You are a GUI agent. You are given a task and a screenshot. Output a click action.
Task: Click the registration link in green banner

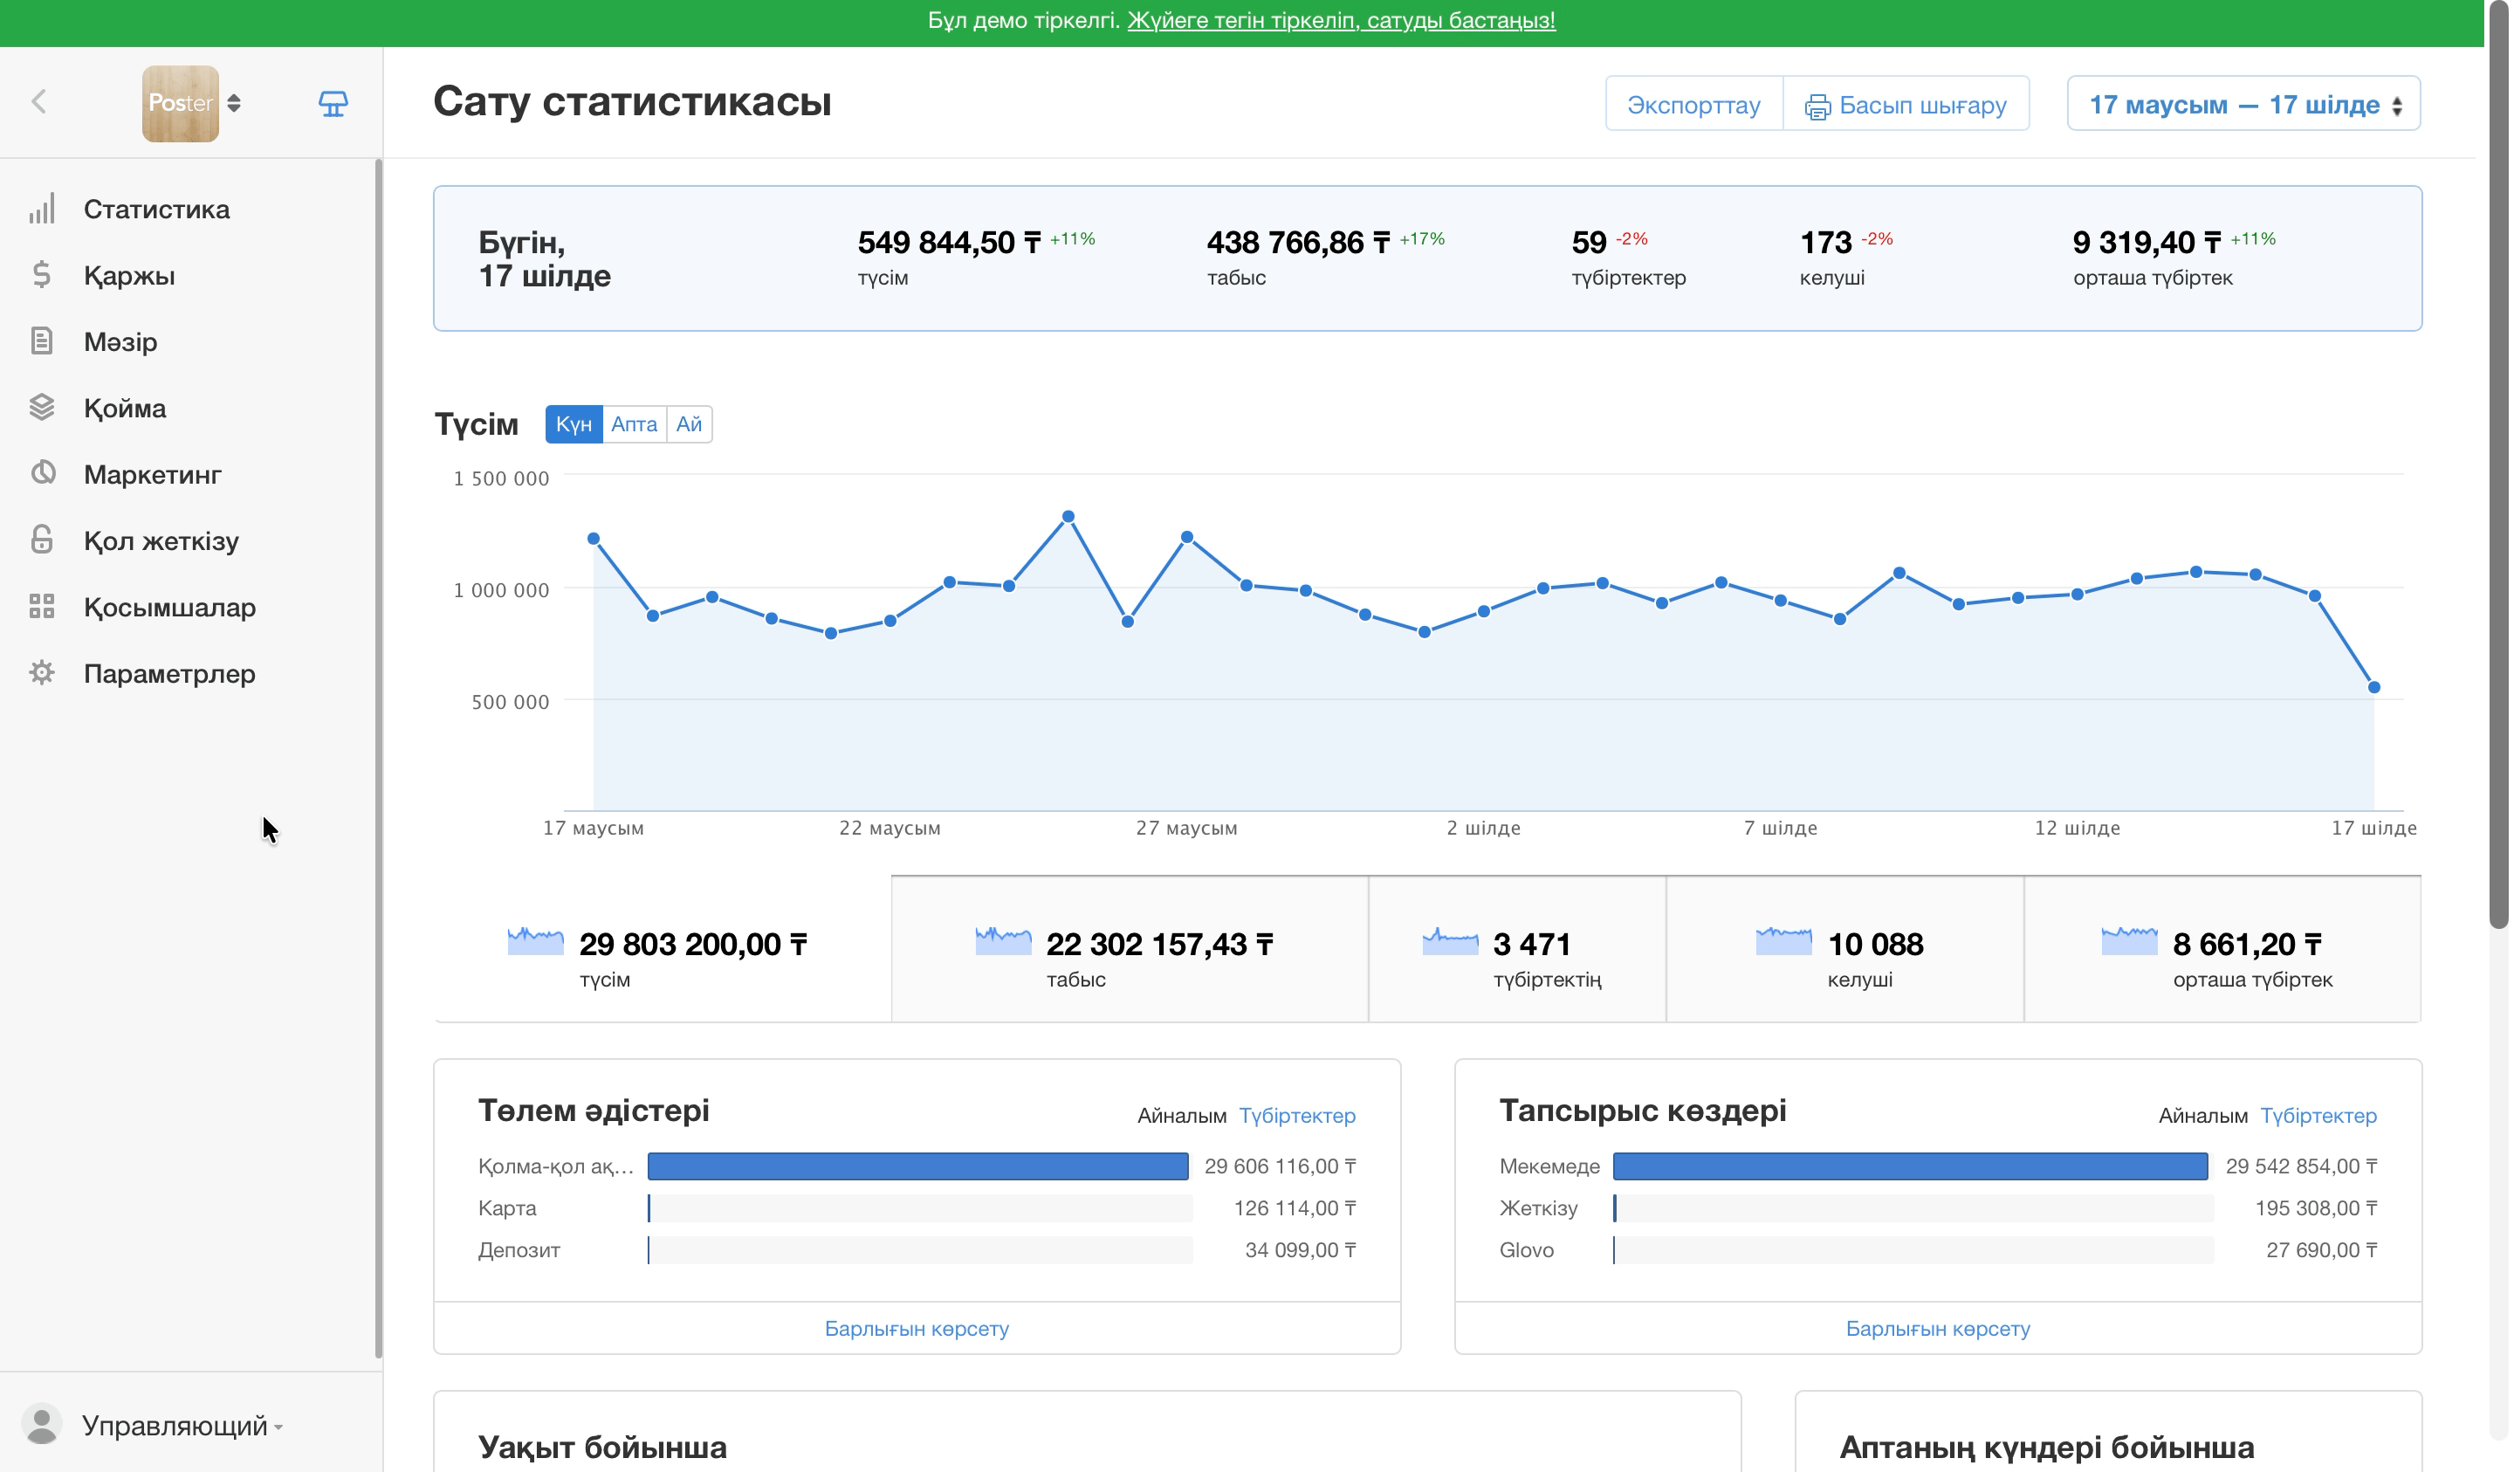[1341, 21]
